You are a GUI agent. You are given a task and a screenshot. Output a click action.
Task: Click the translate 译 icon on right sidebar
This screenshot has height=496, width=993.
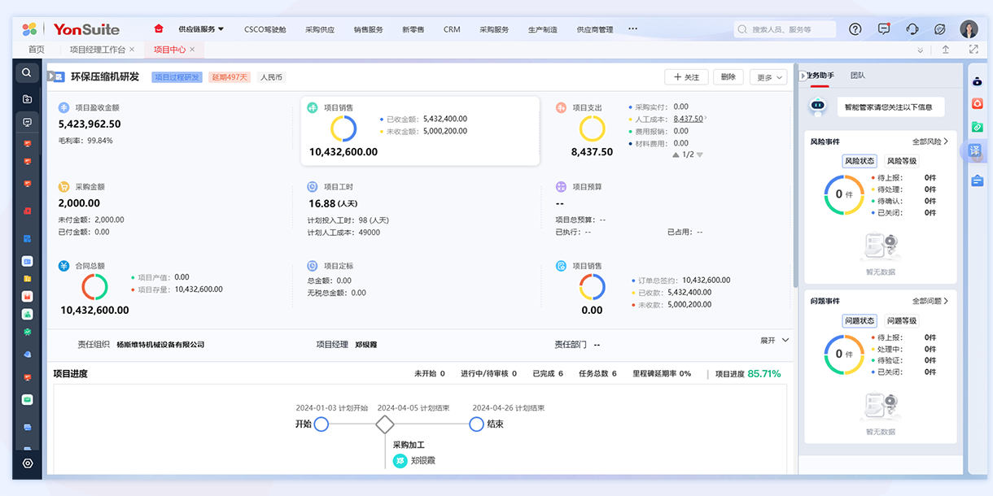click(975, 151)
